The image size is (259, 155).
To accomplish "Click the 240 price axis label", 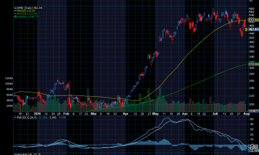I will pyautogui.click(x=252, y=88).
